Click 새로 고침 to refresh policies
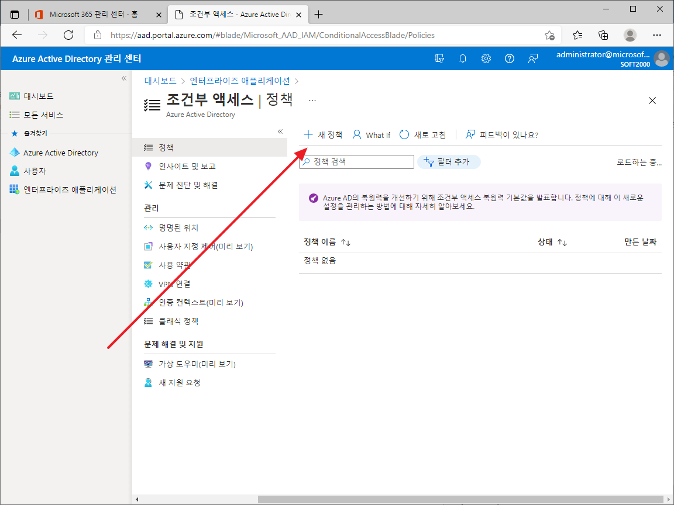This screenshot has height=505, width=674. click(422, 135)
